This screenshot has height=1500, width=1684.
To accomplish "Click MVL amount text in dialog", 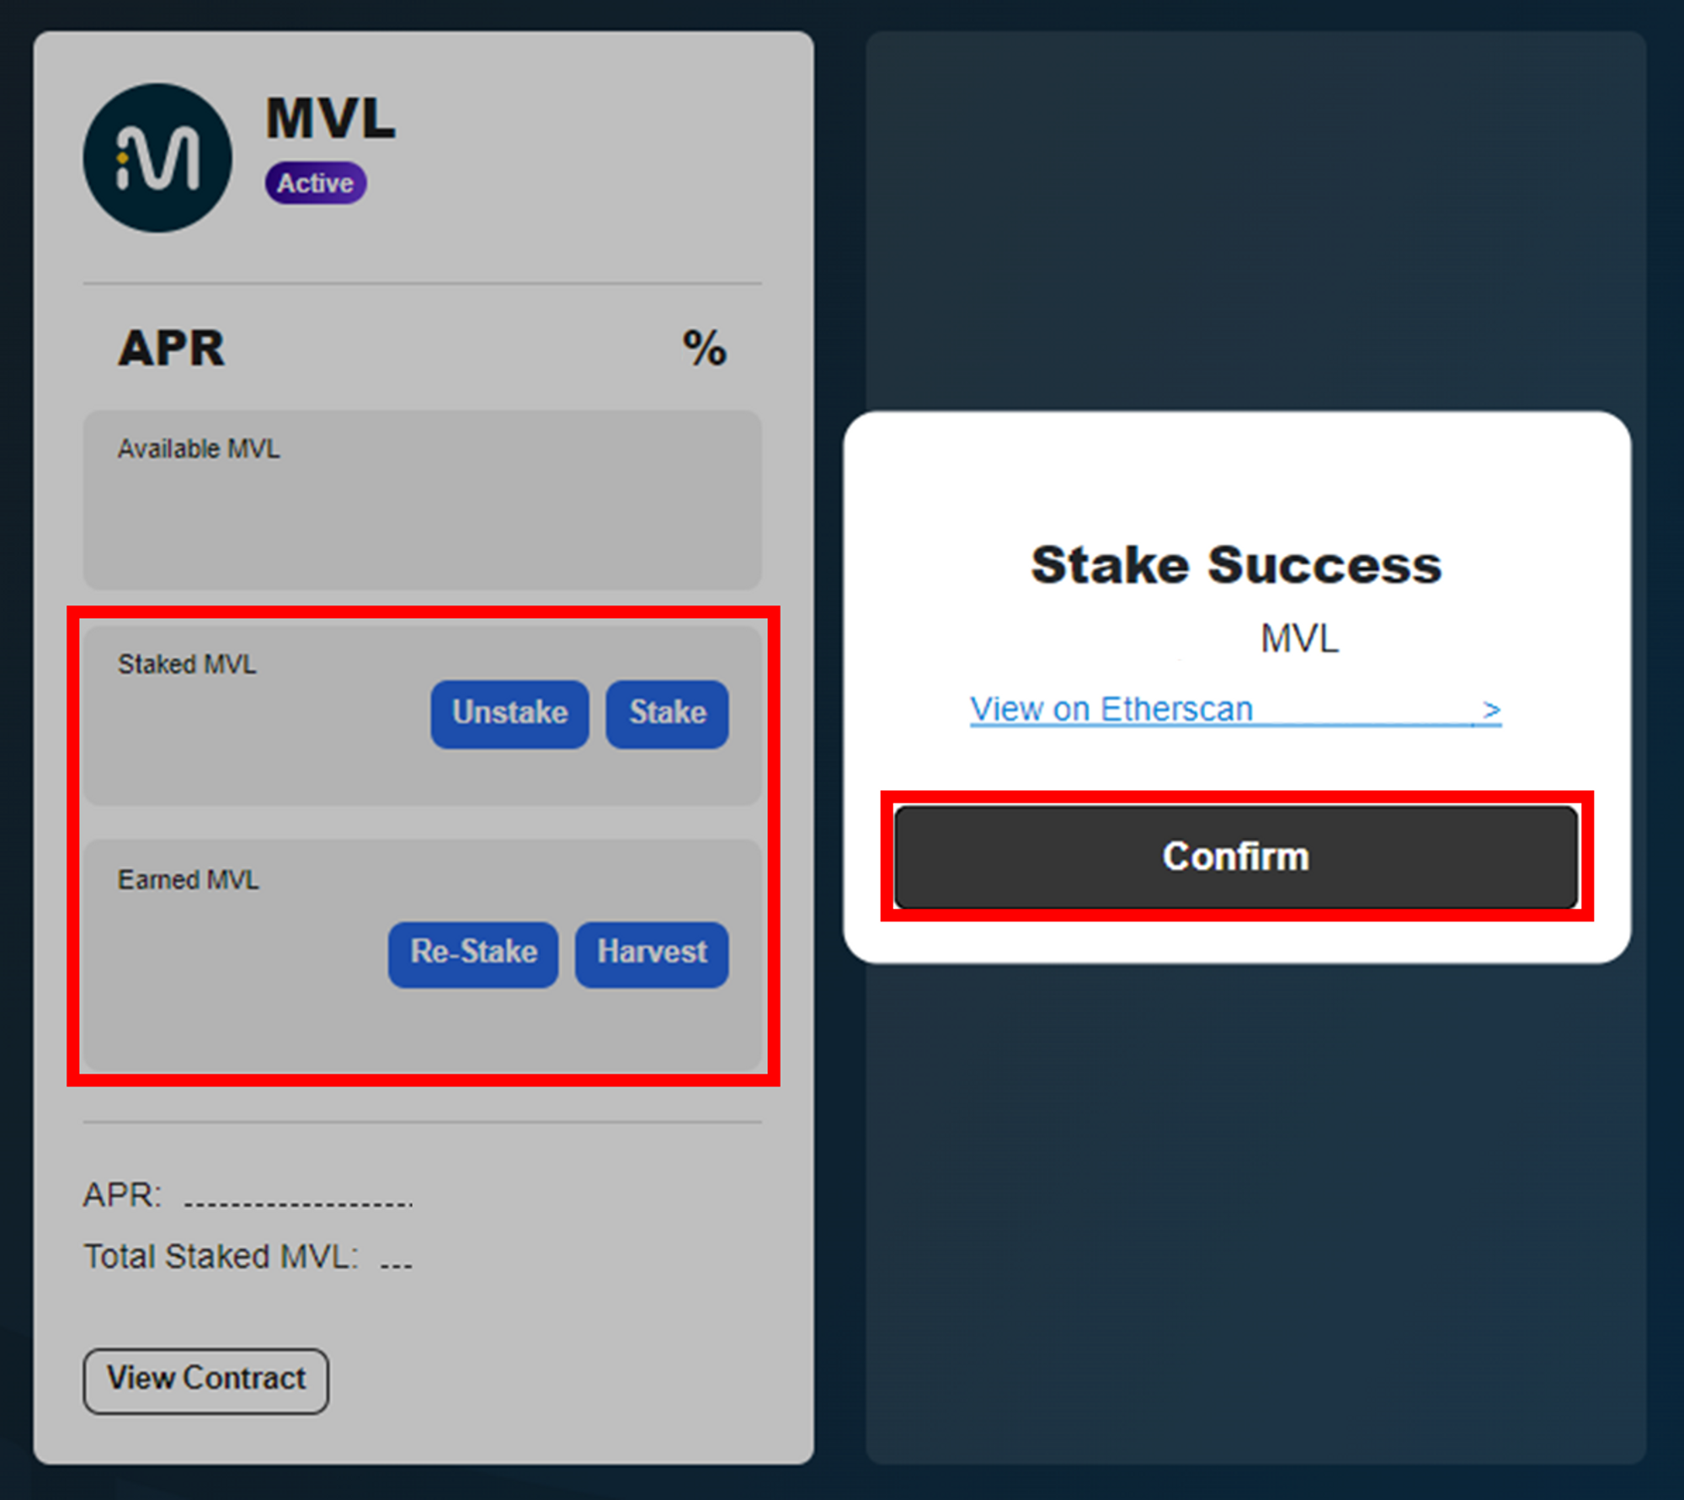I will coord(1299,638).
